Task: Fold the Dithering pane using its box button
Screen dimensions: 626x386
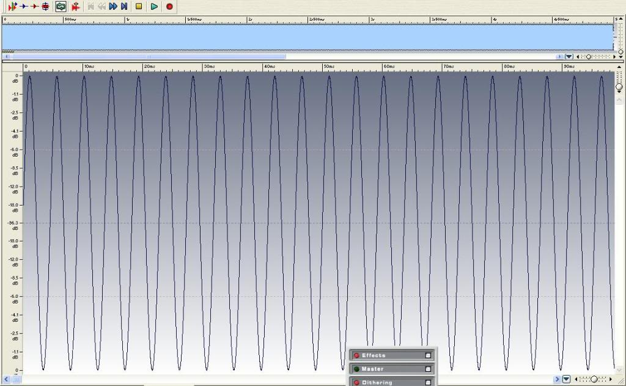Action: [x=428, y=382]
